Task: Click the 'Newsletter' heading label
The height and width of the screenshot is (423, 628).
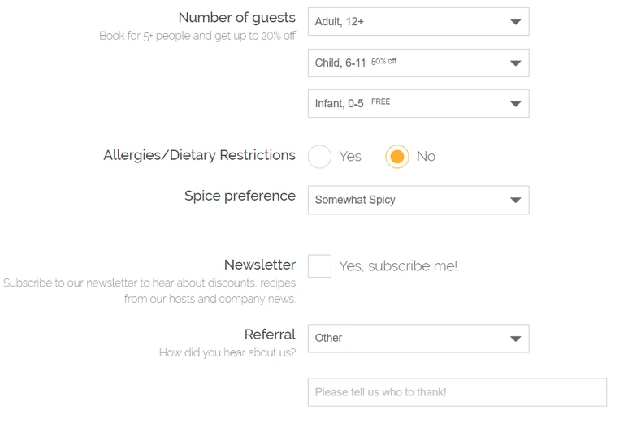Action: click(x=259, y=265)
